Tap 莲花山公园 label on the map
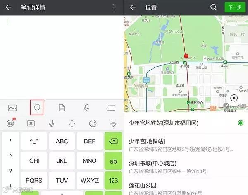 click(x=174, y=32)
